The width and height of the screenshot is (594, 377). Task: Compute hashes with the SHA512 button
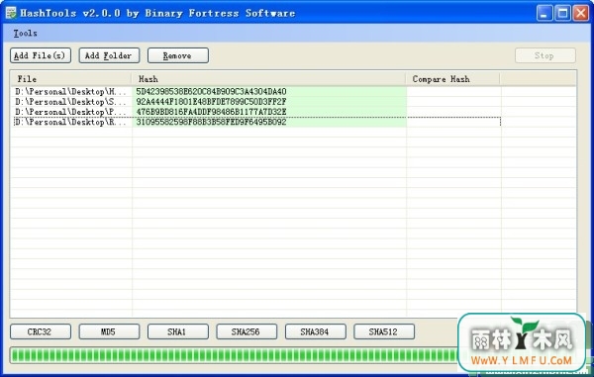384,331
